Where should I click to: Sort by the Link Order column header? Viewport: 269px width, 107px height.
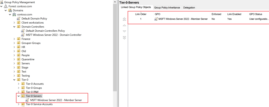pyautogui.click(x=141, y=14)
